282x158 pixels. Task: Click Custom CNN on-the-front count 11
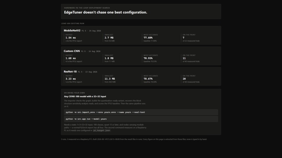184,58
